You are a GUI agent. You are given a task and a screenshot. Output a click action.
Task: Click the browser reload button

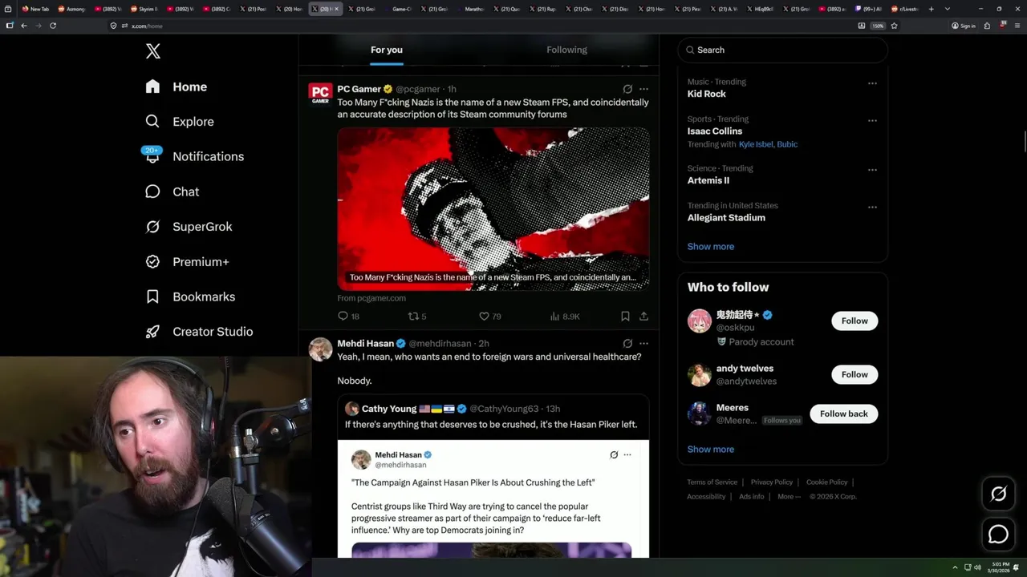53,26
